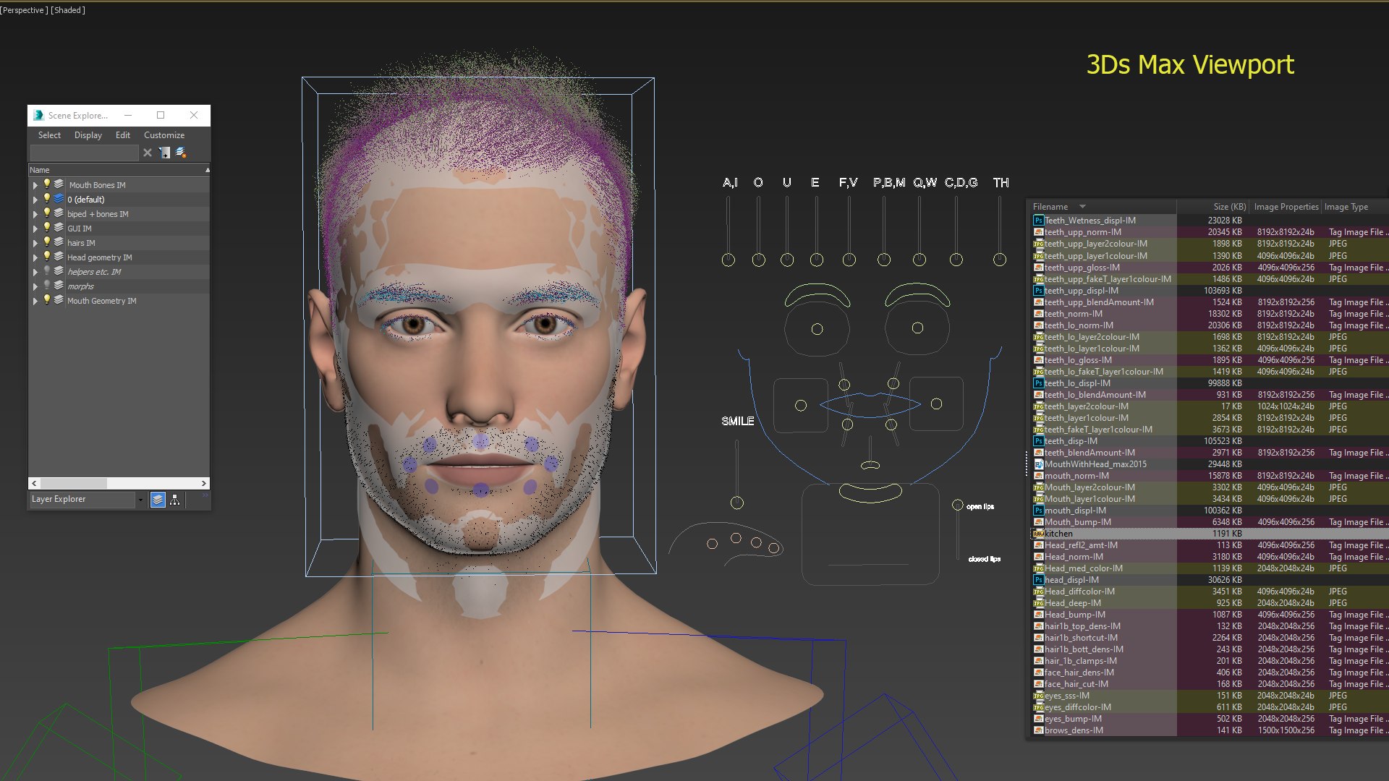The image size is (1389, 781).
Task: Open the Customize menu in Scene Explorer
Action: pyautogui.click(x=164, y=135)
